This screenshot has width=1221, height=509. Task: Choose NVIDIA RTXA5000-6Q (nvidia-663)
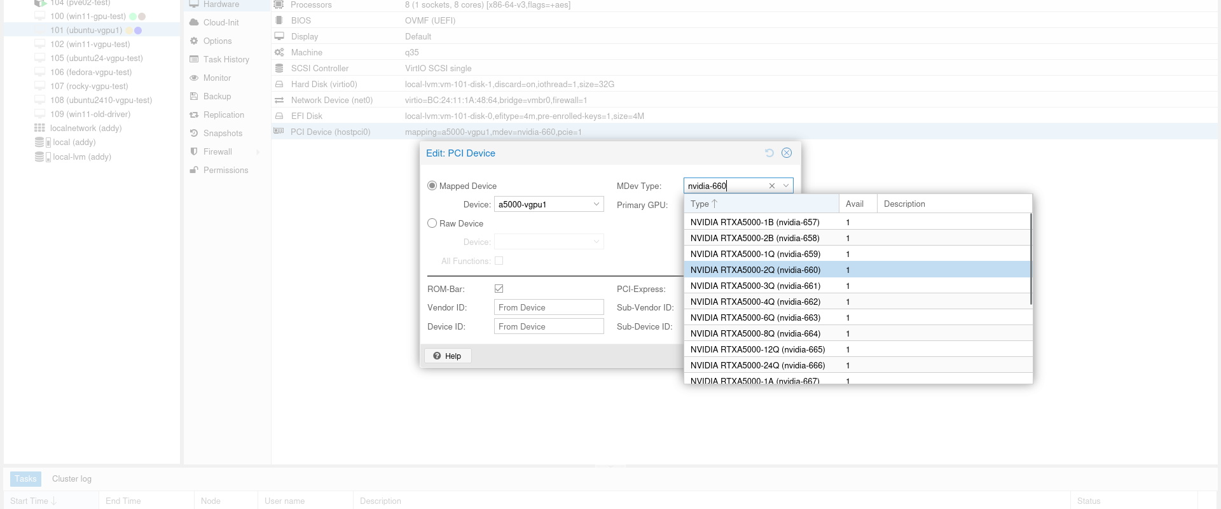857,317
